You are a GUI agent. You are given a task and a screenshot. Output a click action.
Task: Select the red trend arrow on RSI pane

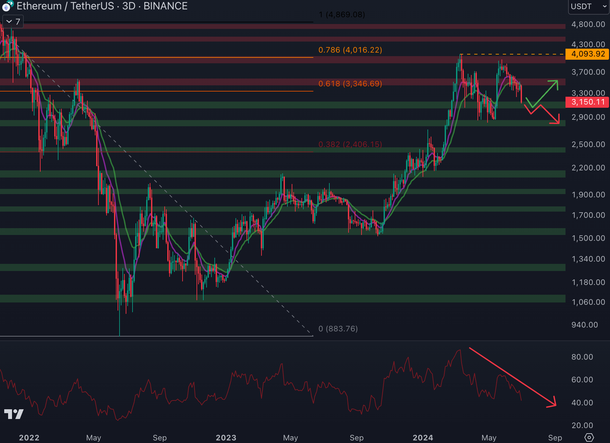pyautogui.click(x=513, y=377)
